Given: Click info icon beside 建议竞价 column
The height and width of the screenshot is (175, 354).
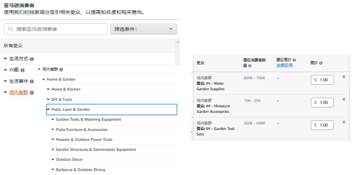Looking at the screenshot, I should tap(294, 60).
